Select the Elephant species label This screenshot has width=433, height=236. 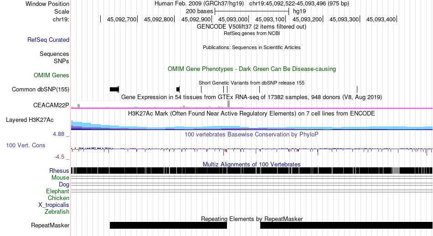click(x=58, y=191)
